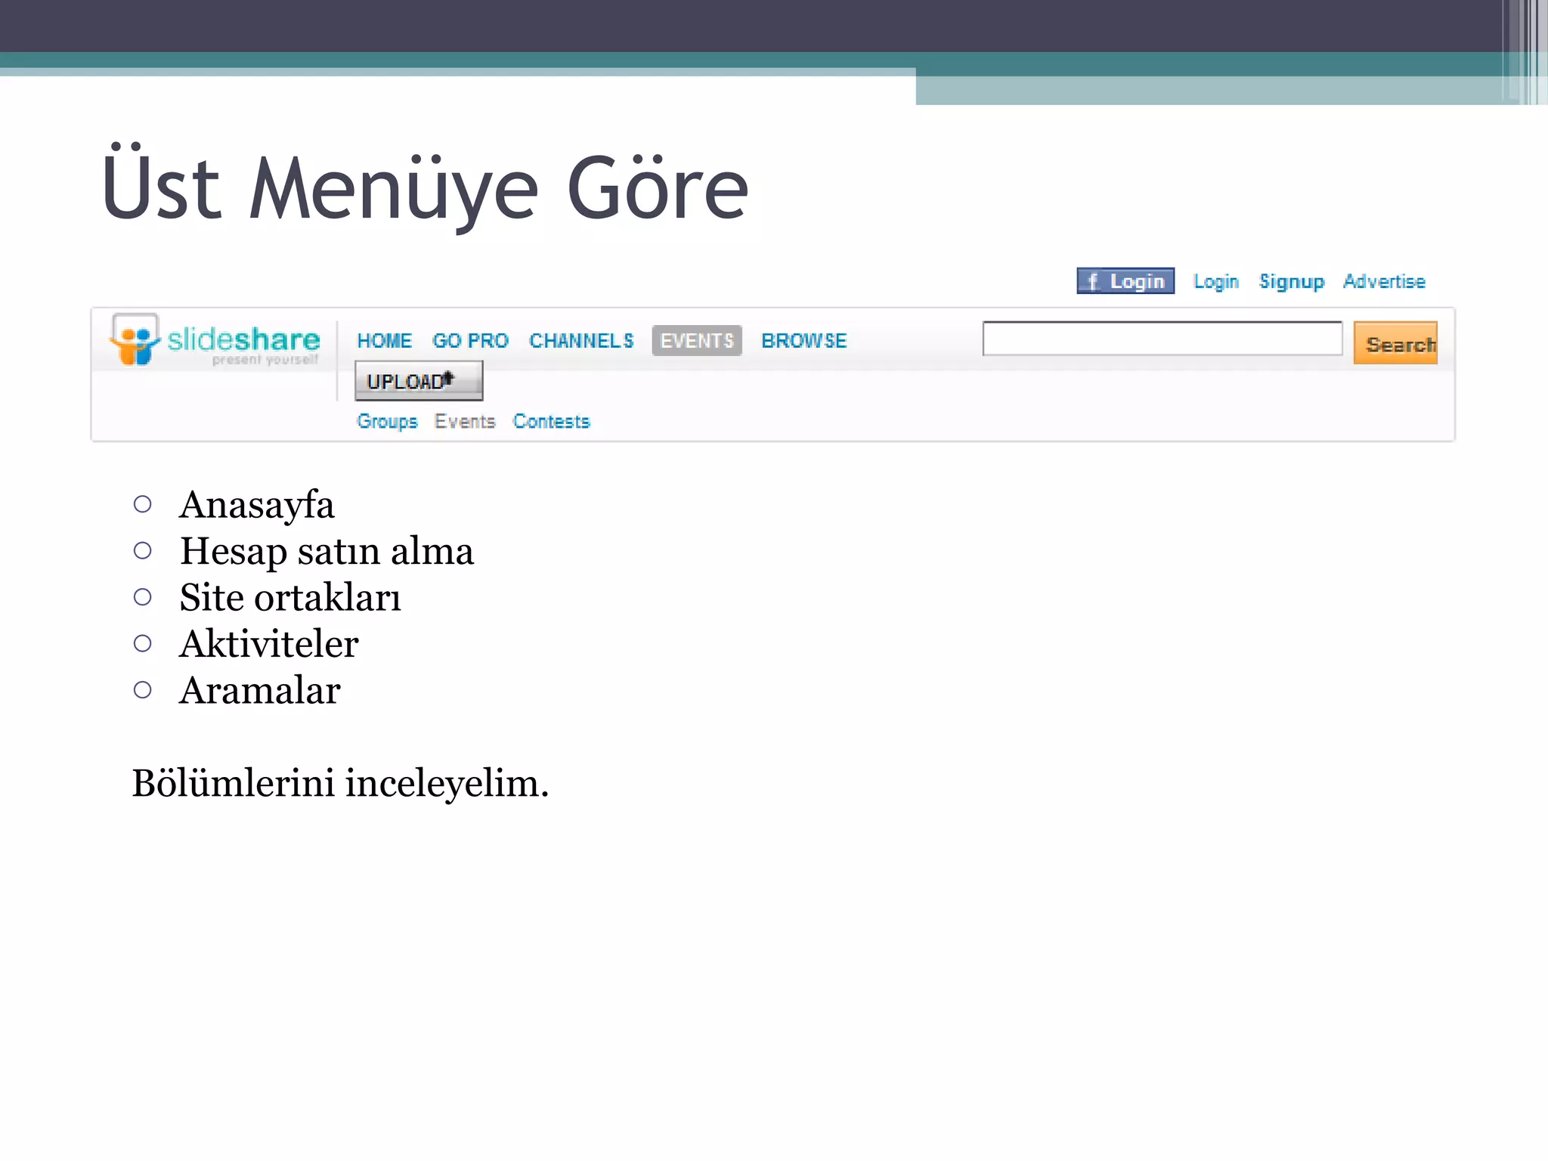Click the SlideShare logo
Screen dimensions: 1548x1161
[215, 340]
